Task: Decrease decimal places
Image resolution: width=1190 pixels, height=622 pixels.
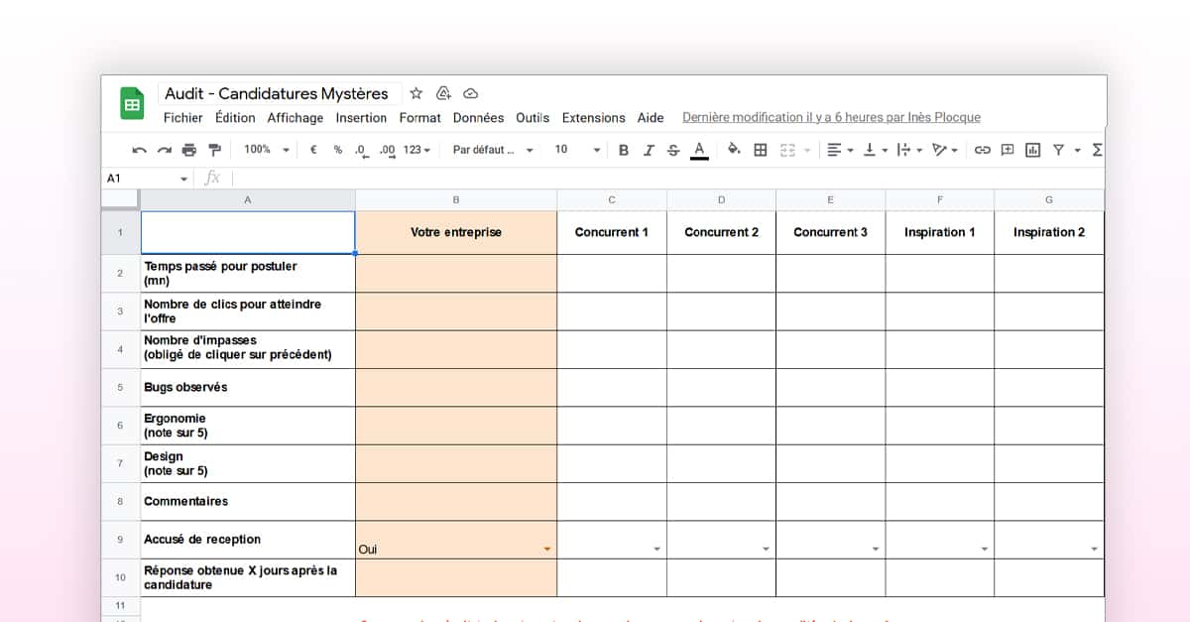Action: coord(361,150)
